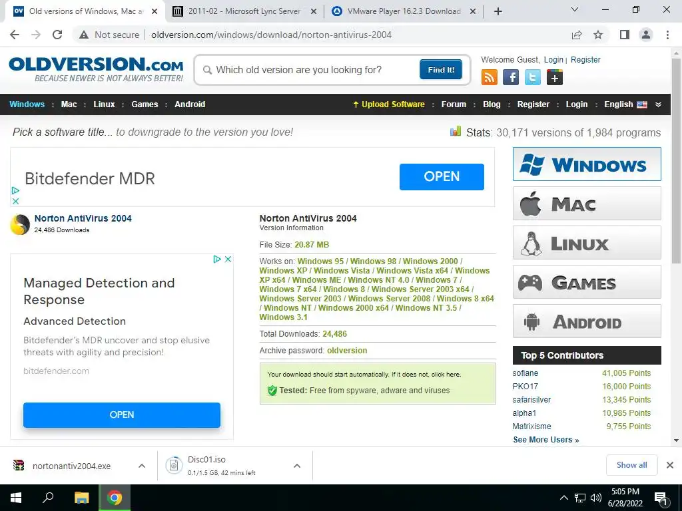The image size is (682, 511).
Task: Switch to VMware Player 16.2.3 tab
Action: point(404,12)
